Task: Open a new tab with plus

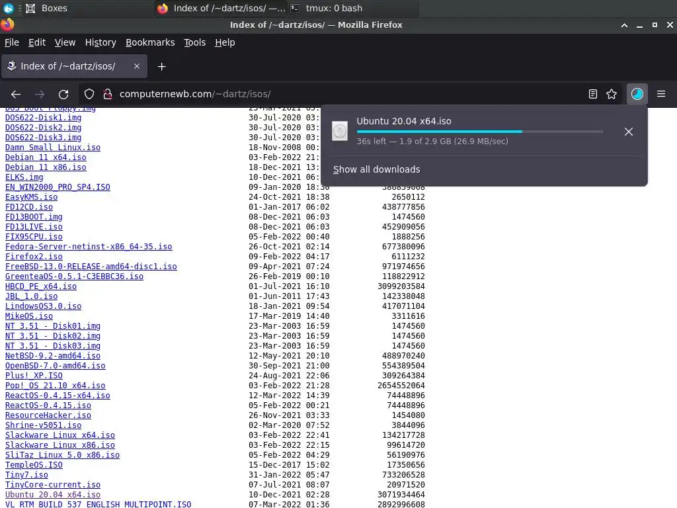Action: (161, 67)
